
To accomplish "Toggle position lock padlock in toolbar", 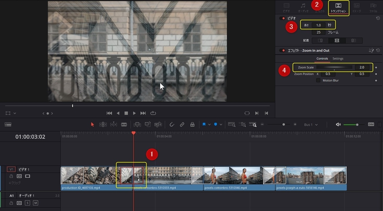I will 192,125.
